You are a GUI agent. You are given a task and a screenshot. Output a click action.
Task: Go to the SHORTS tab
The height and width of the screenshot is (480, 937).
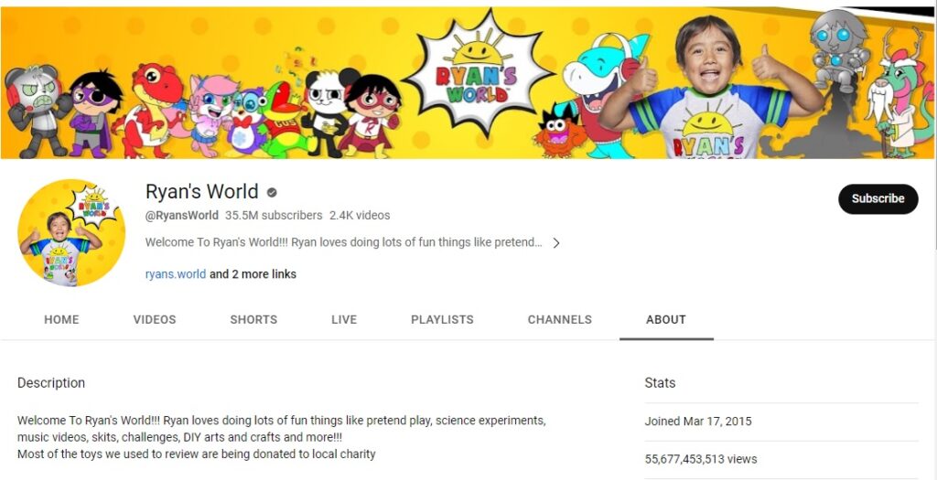[253, 320]
